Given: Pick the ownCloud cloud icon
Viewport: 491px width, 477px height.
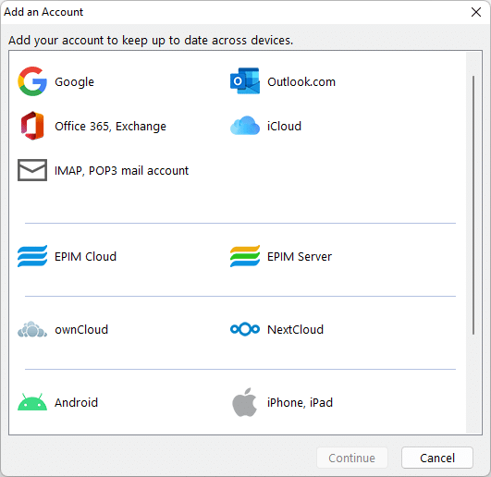Looking at the screenshot, I should coord(32,329).
